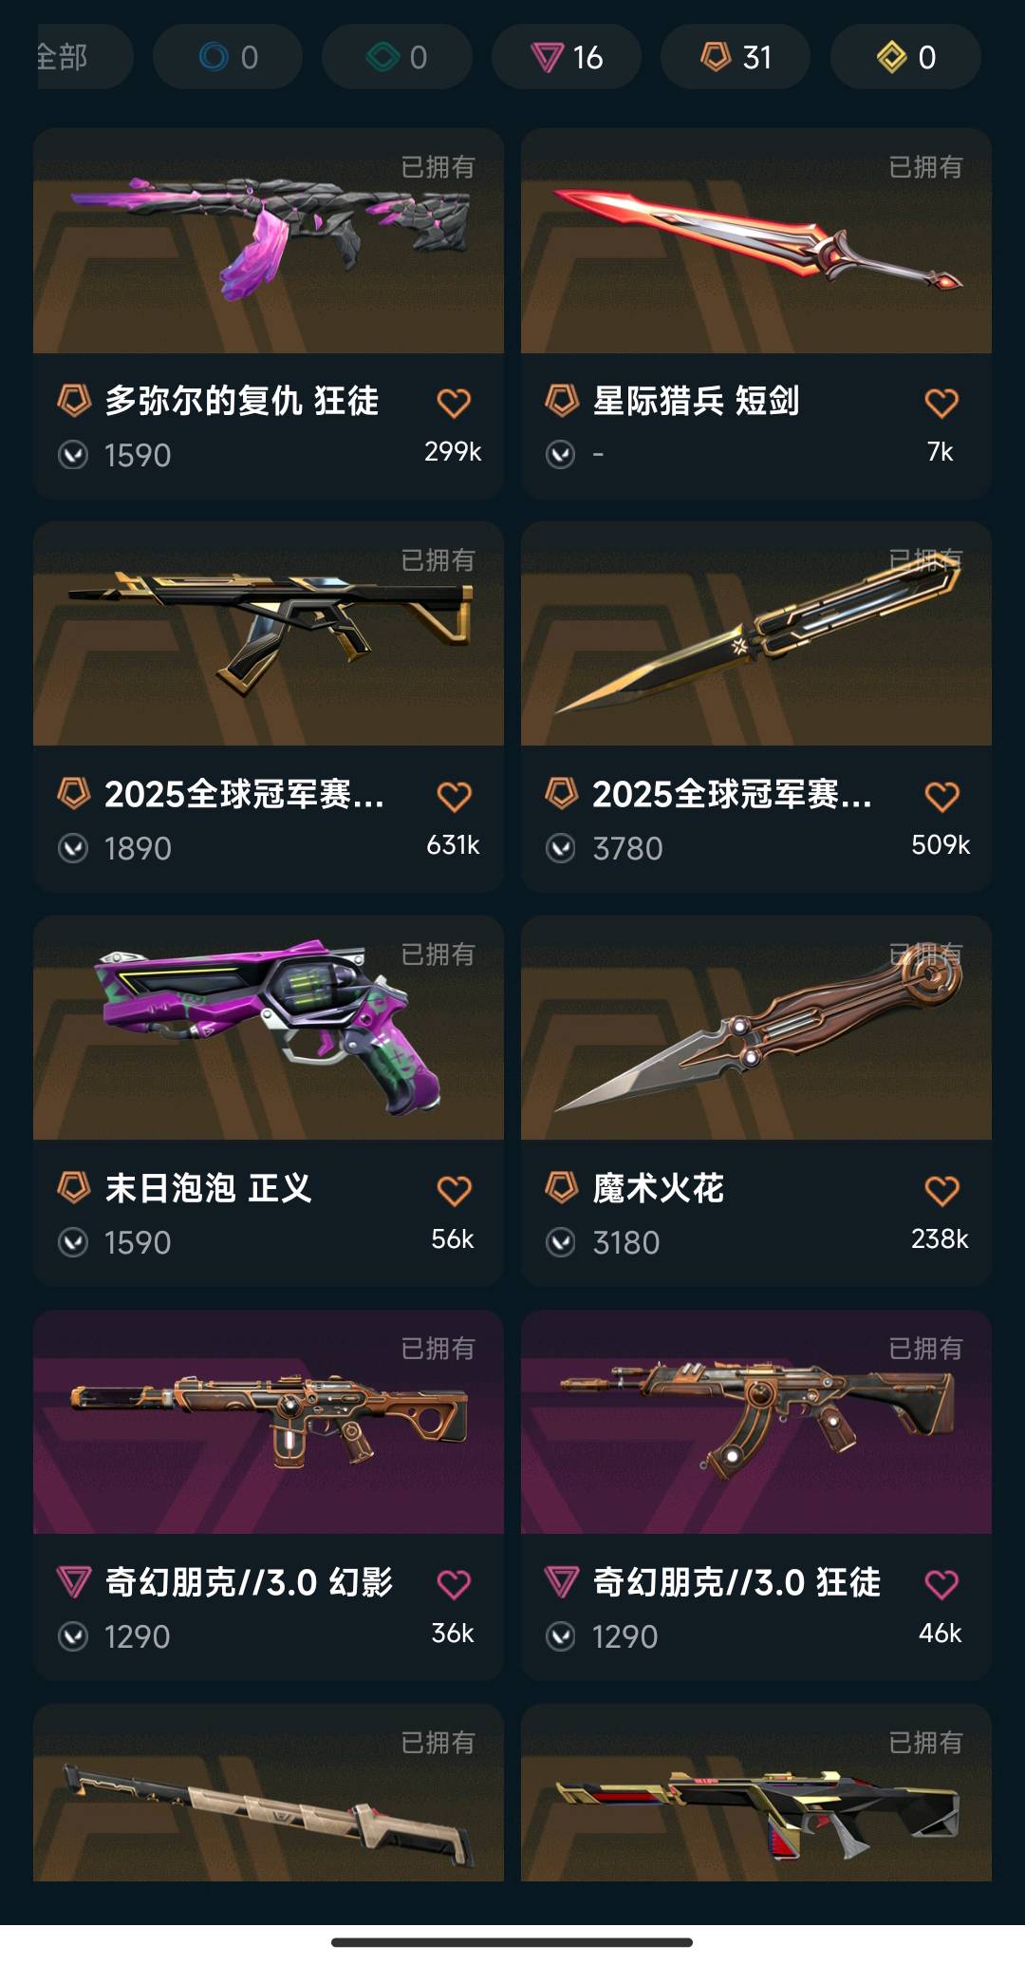Select the 全部 filter tab
Image resolution: width=1025 pixels, height=1965 pixels.
(84, 57)
